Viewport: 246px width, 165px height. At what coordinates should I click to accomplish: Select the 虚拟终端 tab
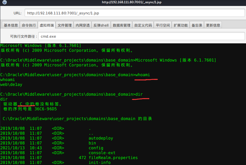coord(46,25)
